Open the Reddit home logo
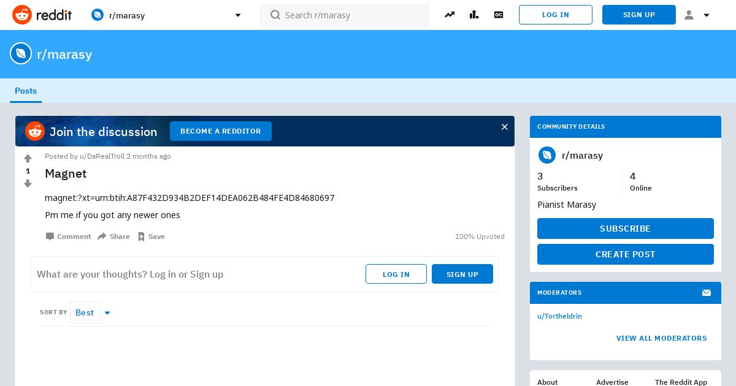Screen dimensions: 736x386 [x=42, y=15]
